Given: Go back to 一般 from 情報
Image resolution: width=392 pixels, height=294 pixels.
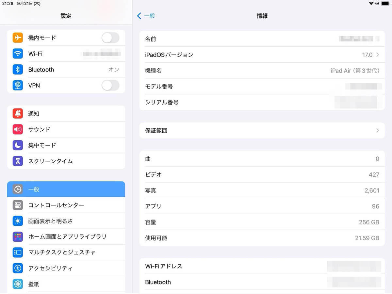Looking at the screenshot, I should (146, 16).
